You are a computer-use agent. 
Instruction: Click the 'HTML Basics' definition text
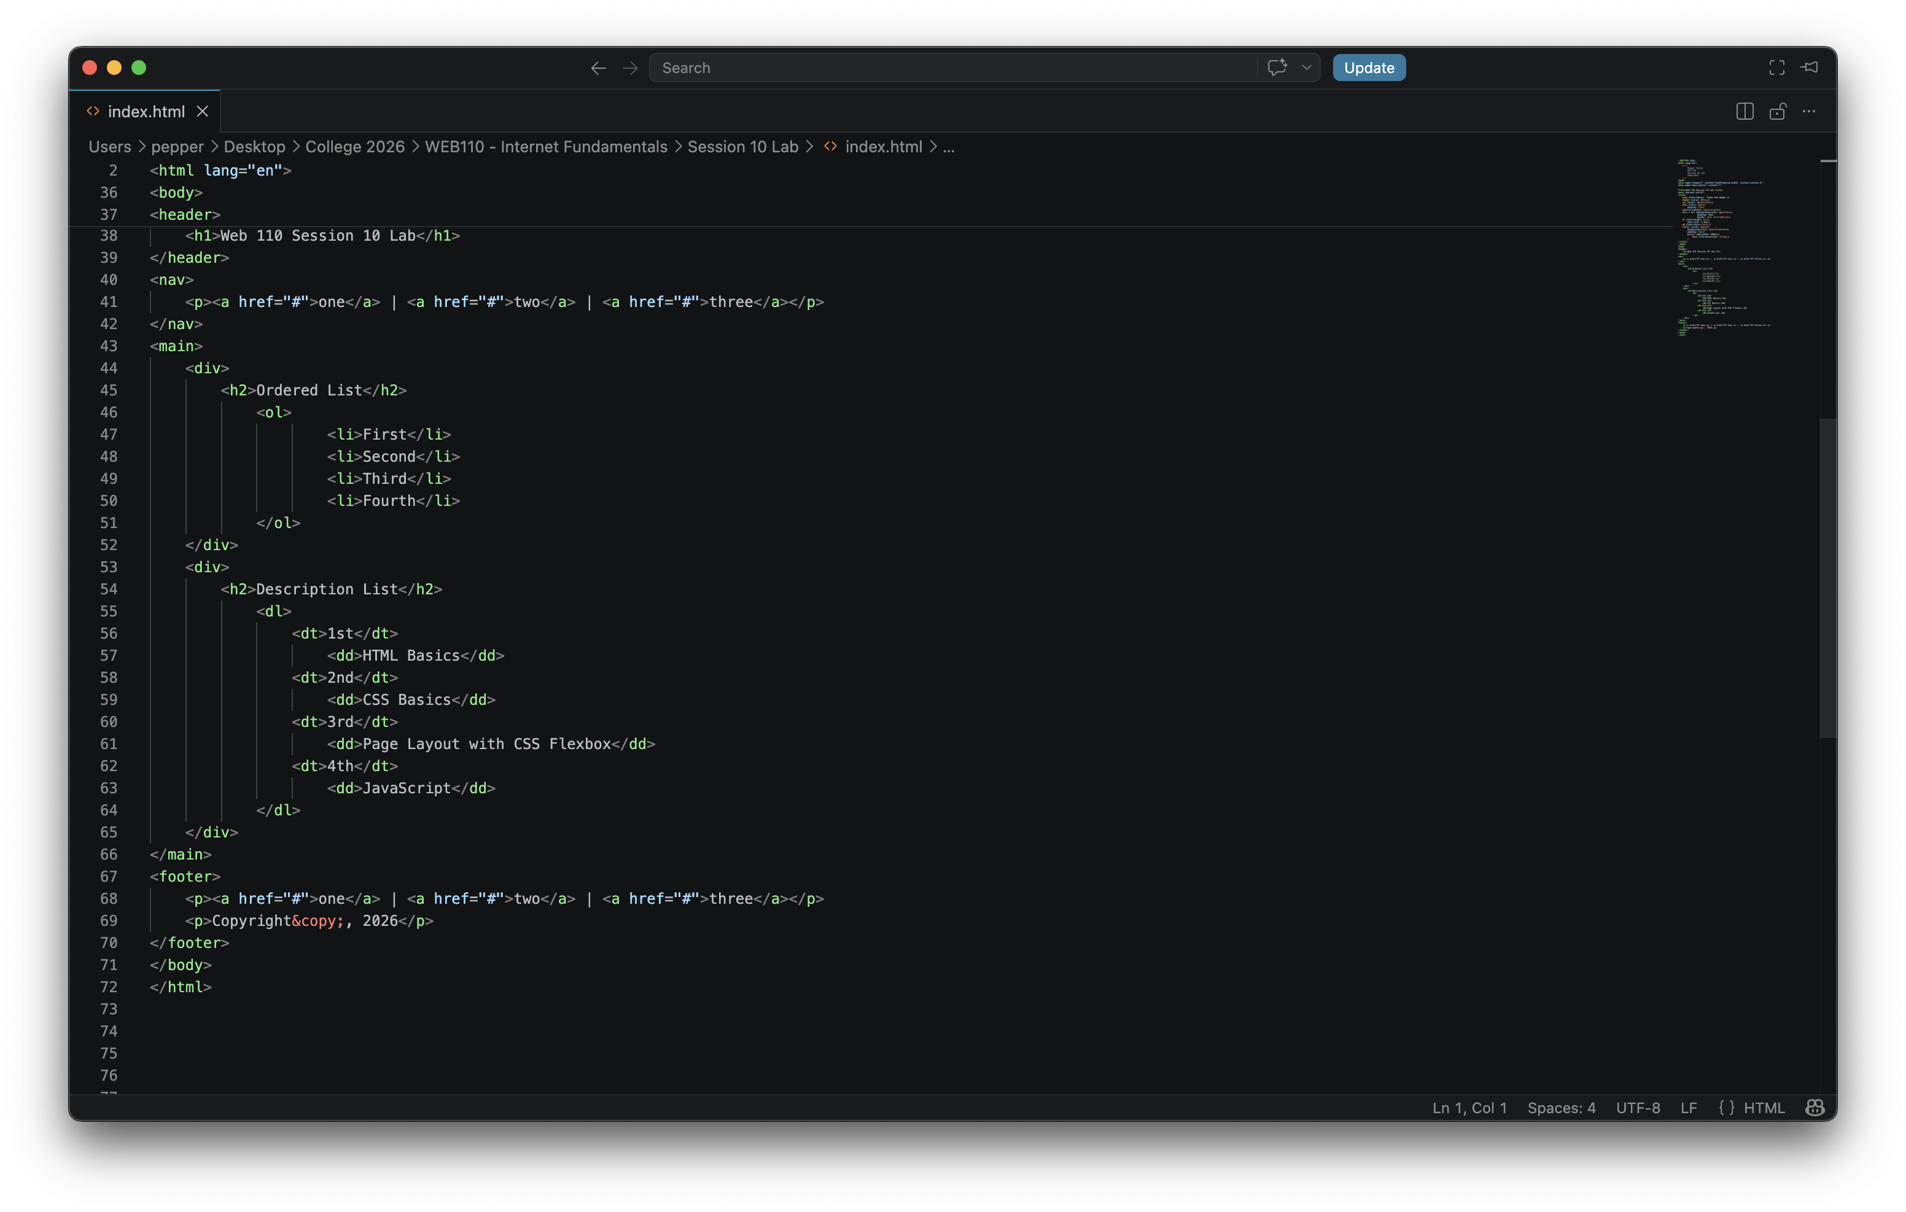pos(411,656)
